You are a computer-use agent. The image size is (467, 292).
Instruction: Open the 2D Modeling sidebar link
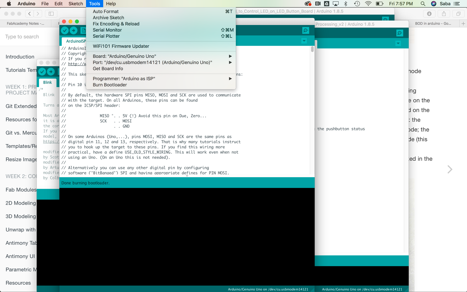pyautogui.click(x=21, y=203)
